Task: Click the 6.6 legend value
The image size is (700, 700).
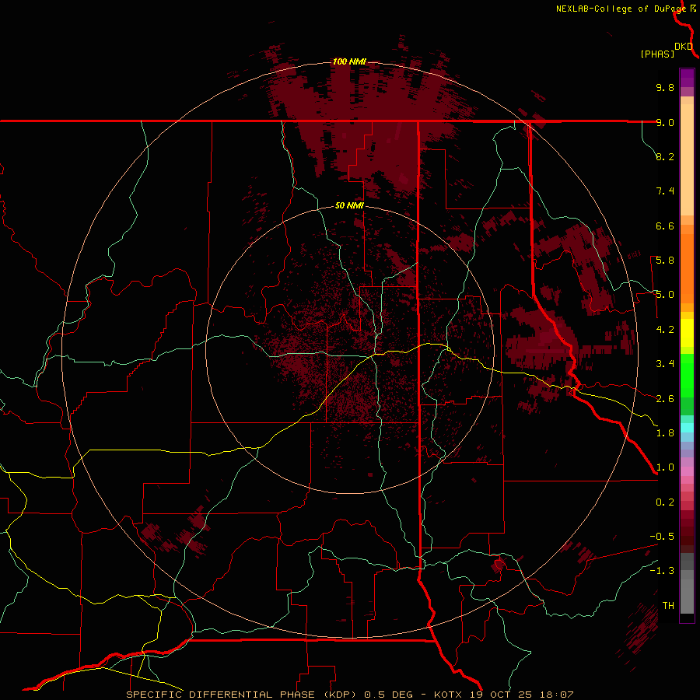Action: click(x=665, y=226)
